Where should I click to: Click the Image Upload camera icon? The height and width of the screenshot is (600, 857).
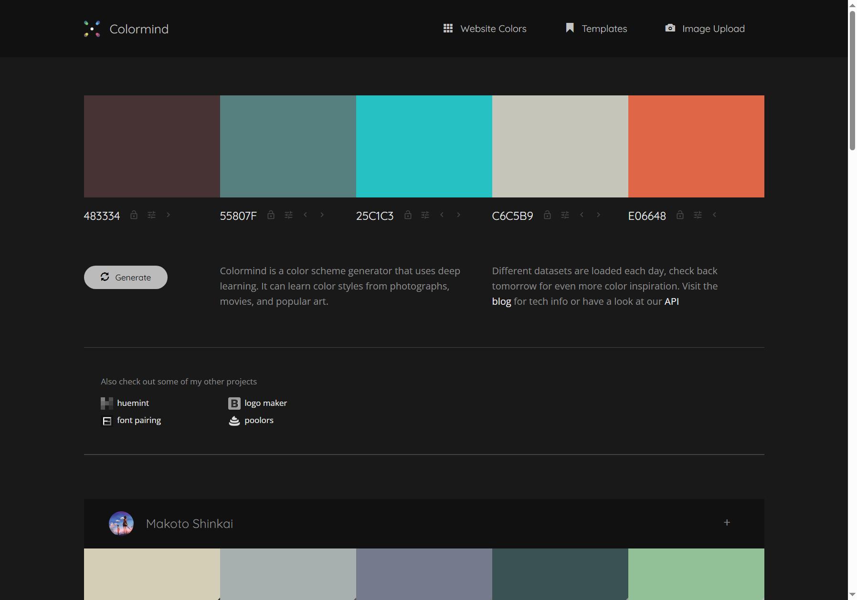click(670, 28)
